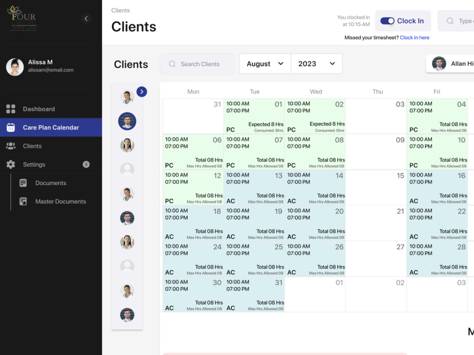Viewport: 474px width, 355px height.
Task: Select ninth client avatar in list
Action: (127, 291)
